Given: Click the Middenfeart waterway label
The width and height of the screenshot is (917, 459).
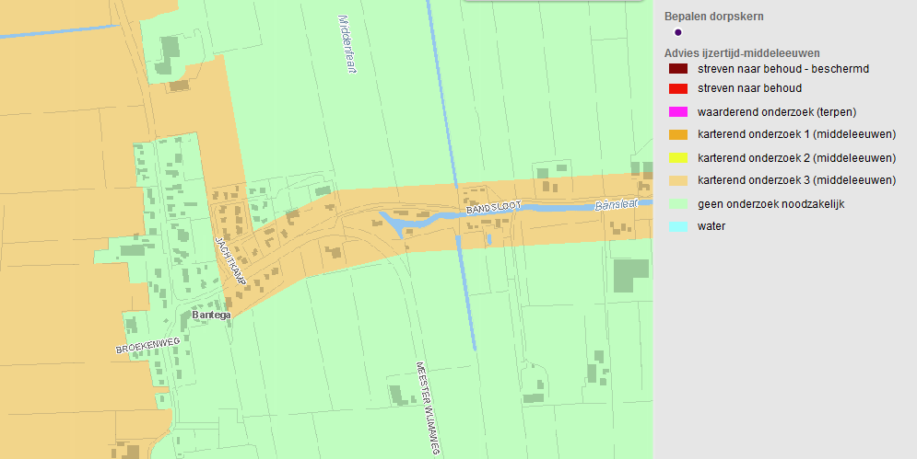Looking at the screenshot, I should click(x=347, y=44).
